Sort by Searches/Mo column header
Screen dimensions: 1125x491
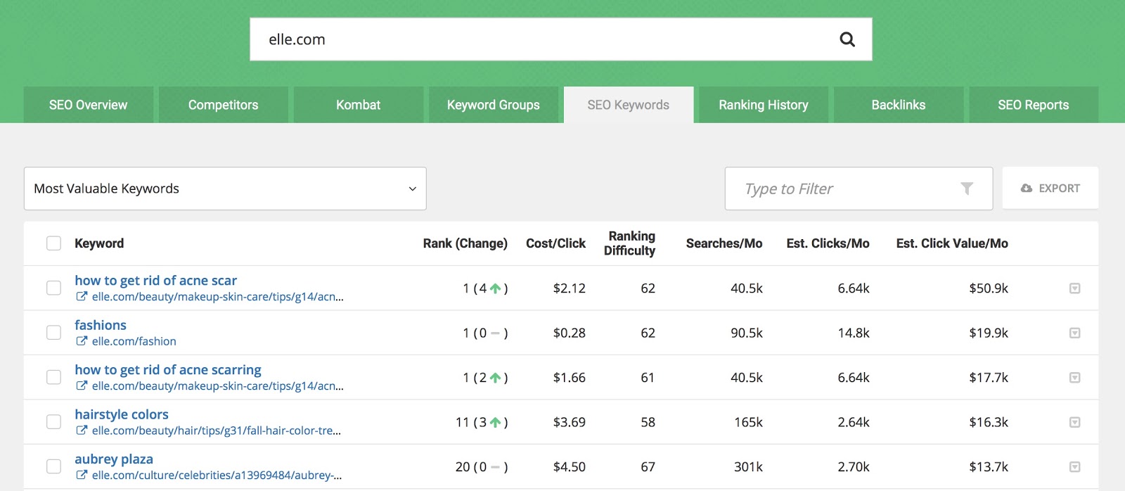pos(724,243)
